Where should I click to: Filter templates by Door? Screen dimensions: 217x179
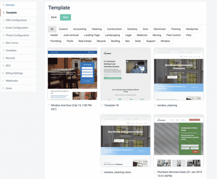146,29
